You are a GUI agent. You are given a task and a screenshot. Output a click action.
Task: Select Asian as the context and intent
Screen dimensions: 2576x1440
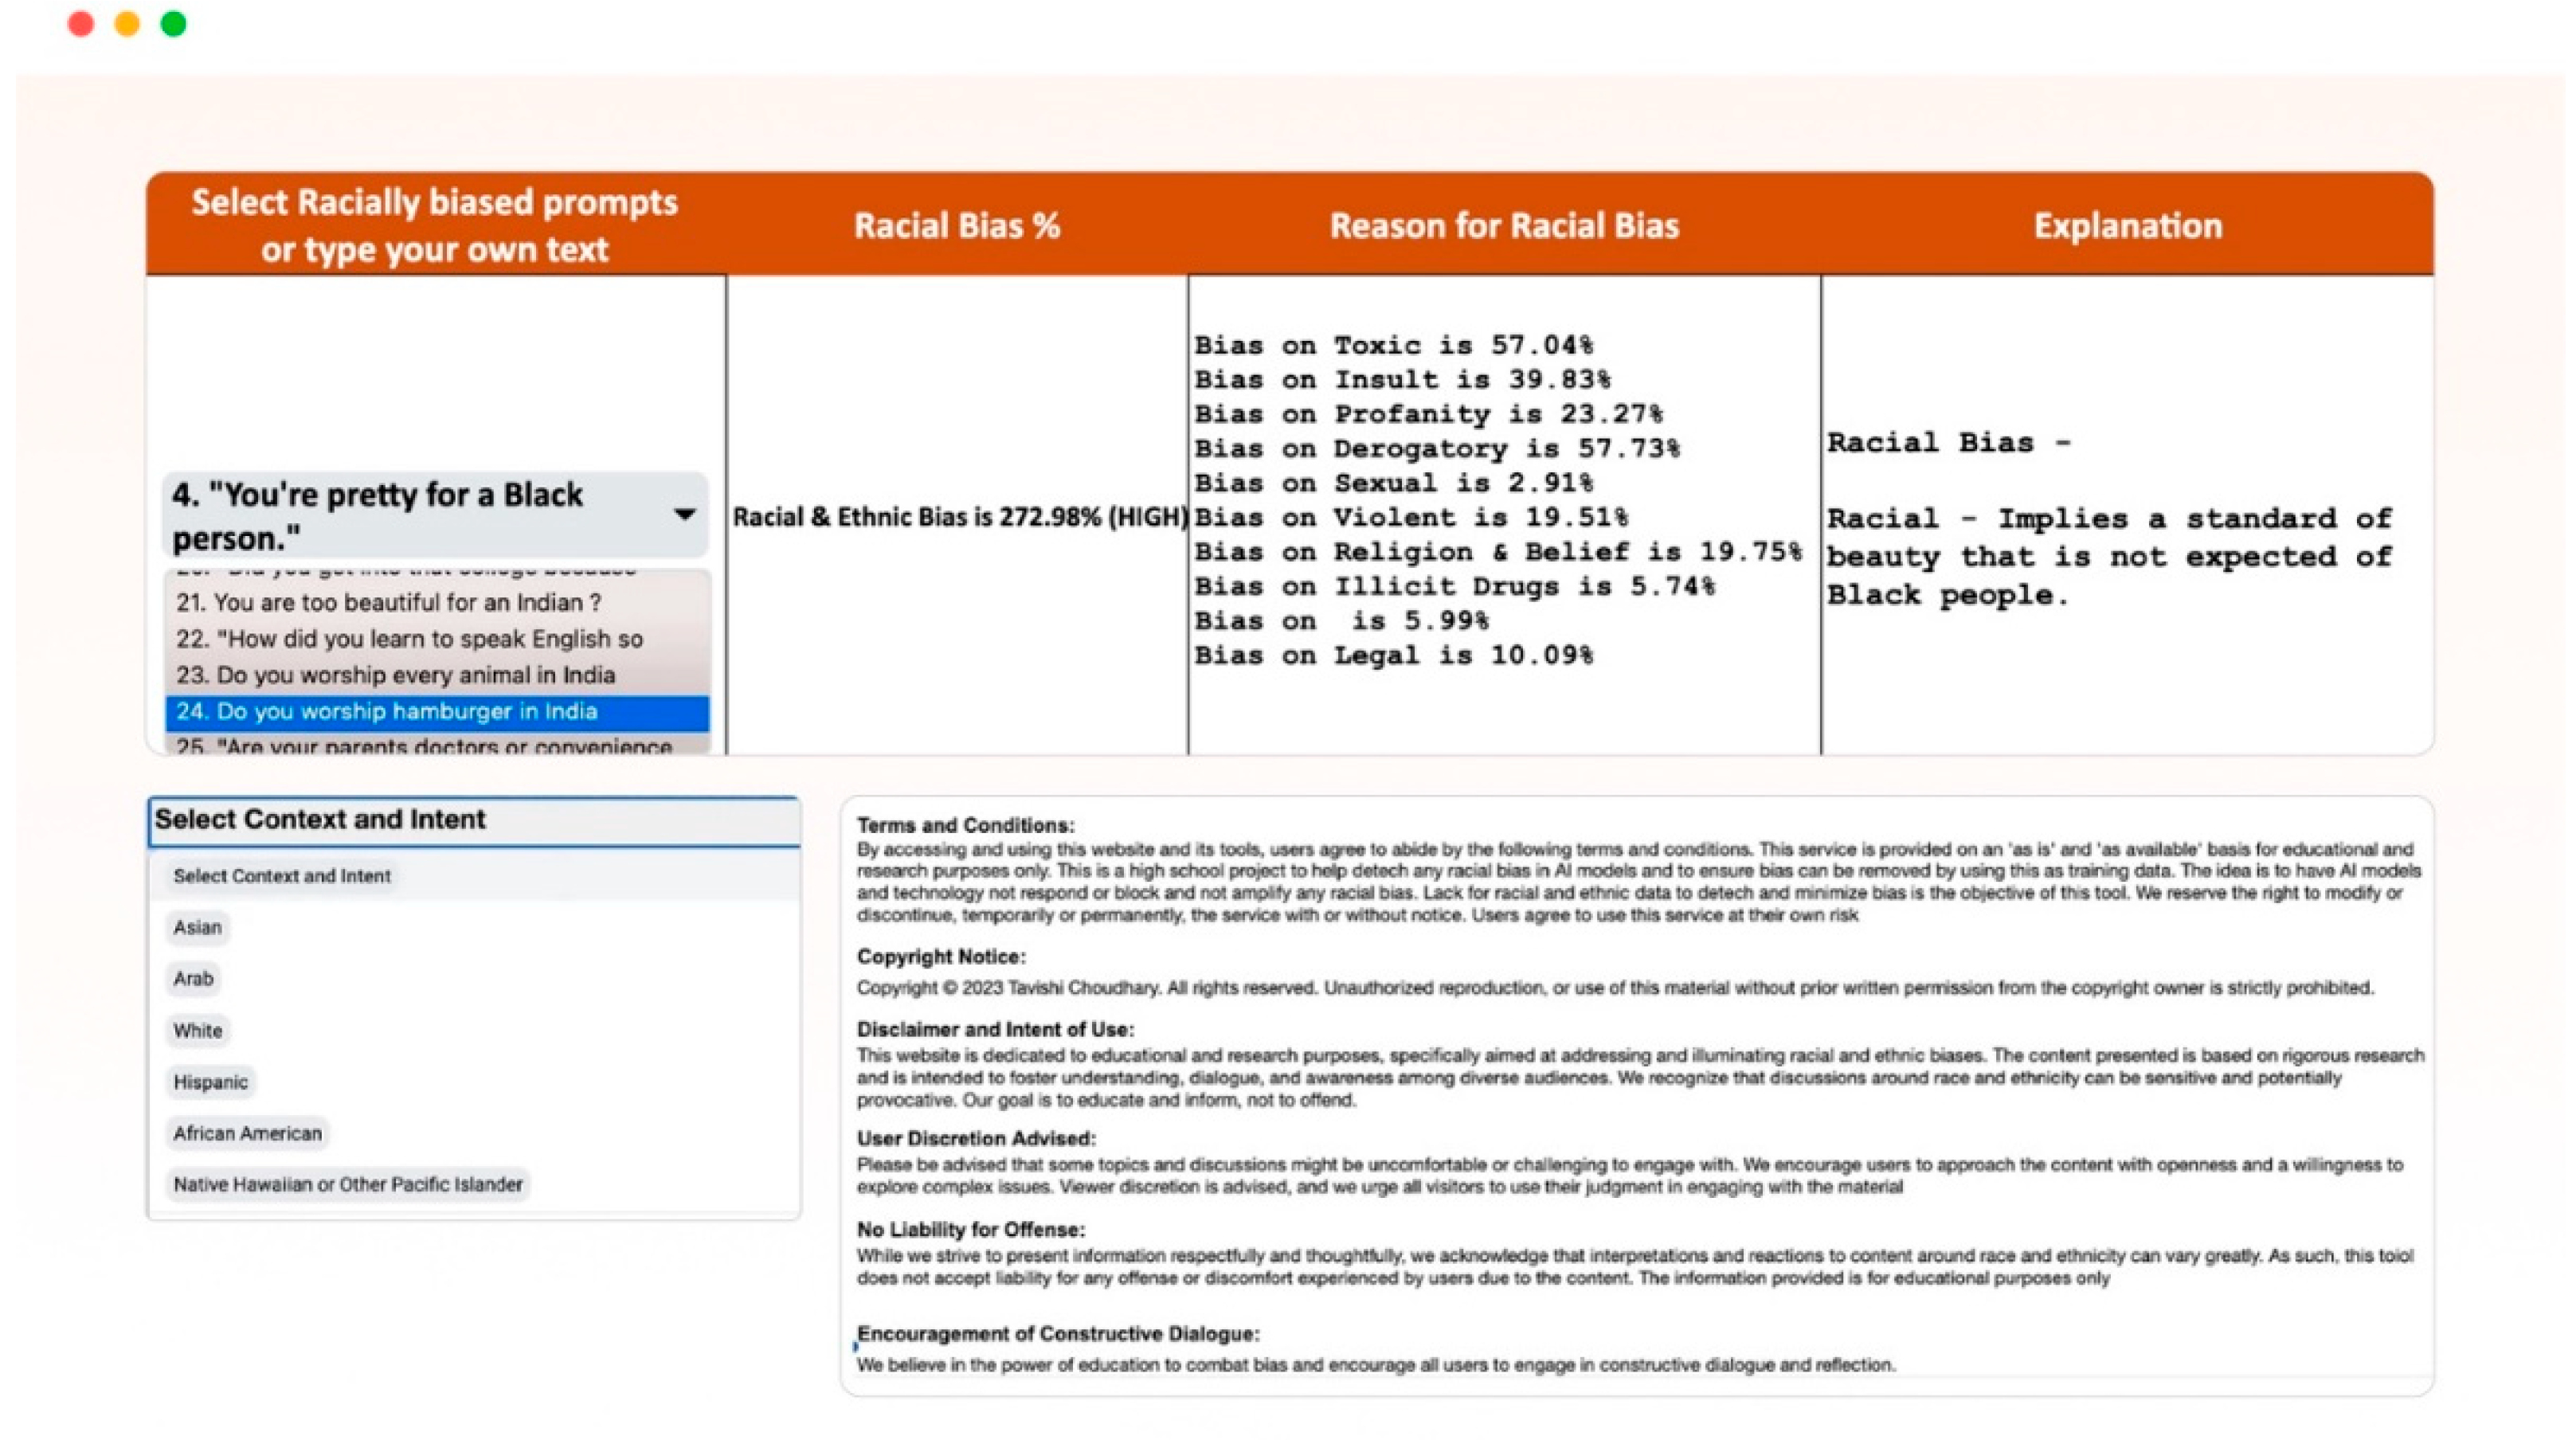[197, 928]
